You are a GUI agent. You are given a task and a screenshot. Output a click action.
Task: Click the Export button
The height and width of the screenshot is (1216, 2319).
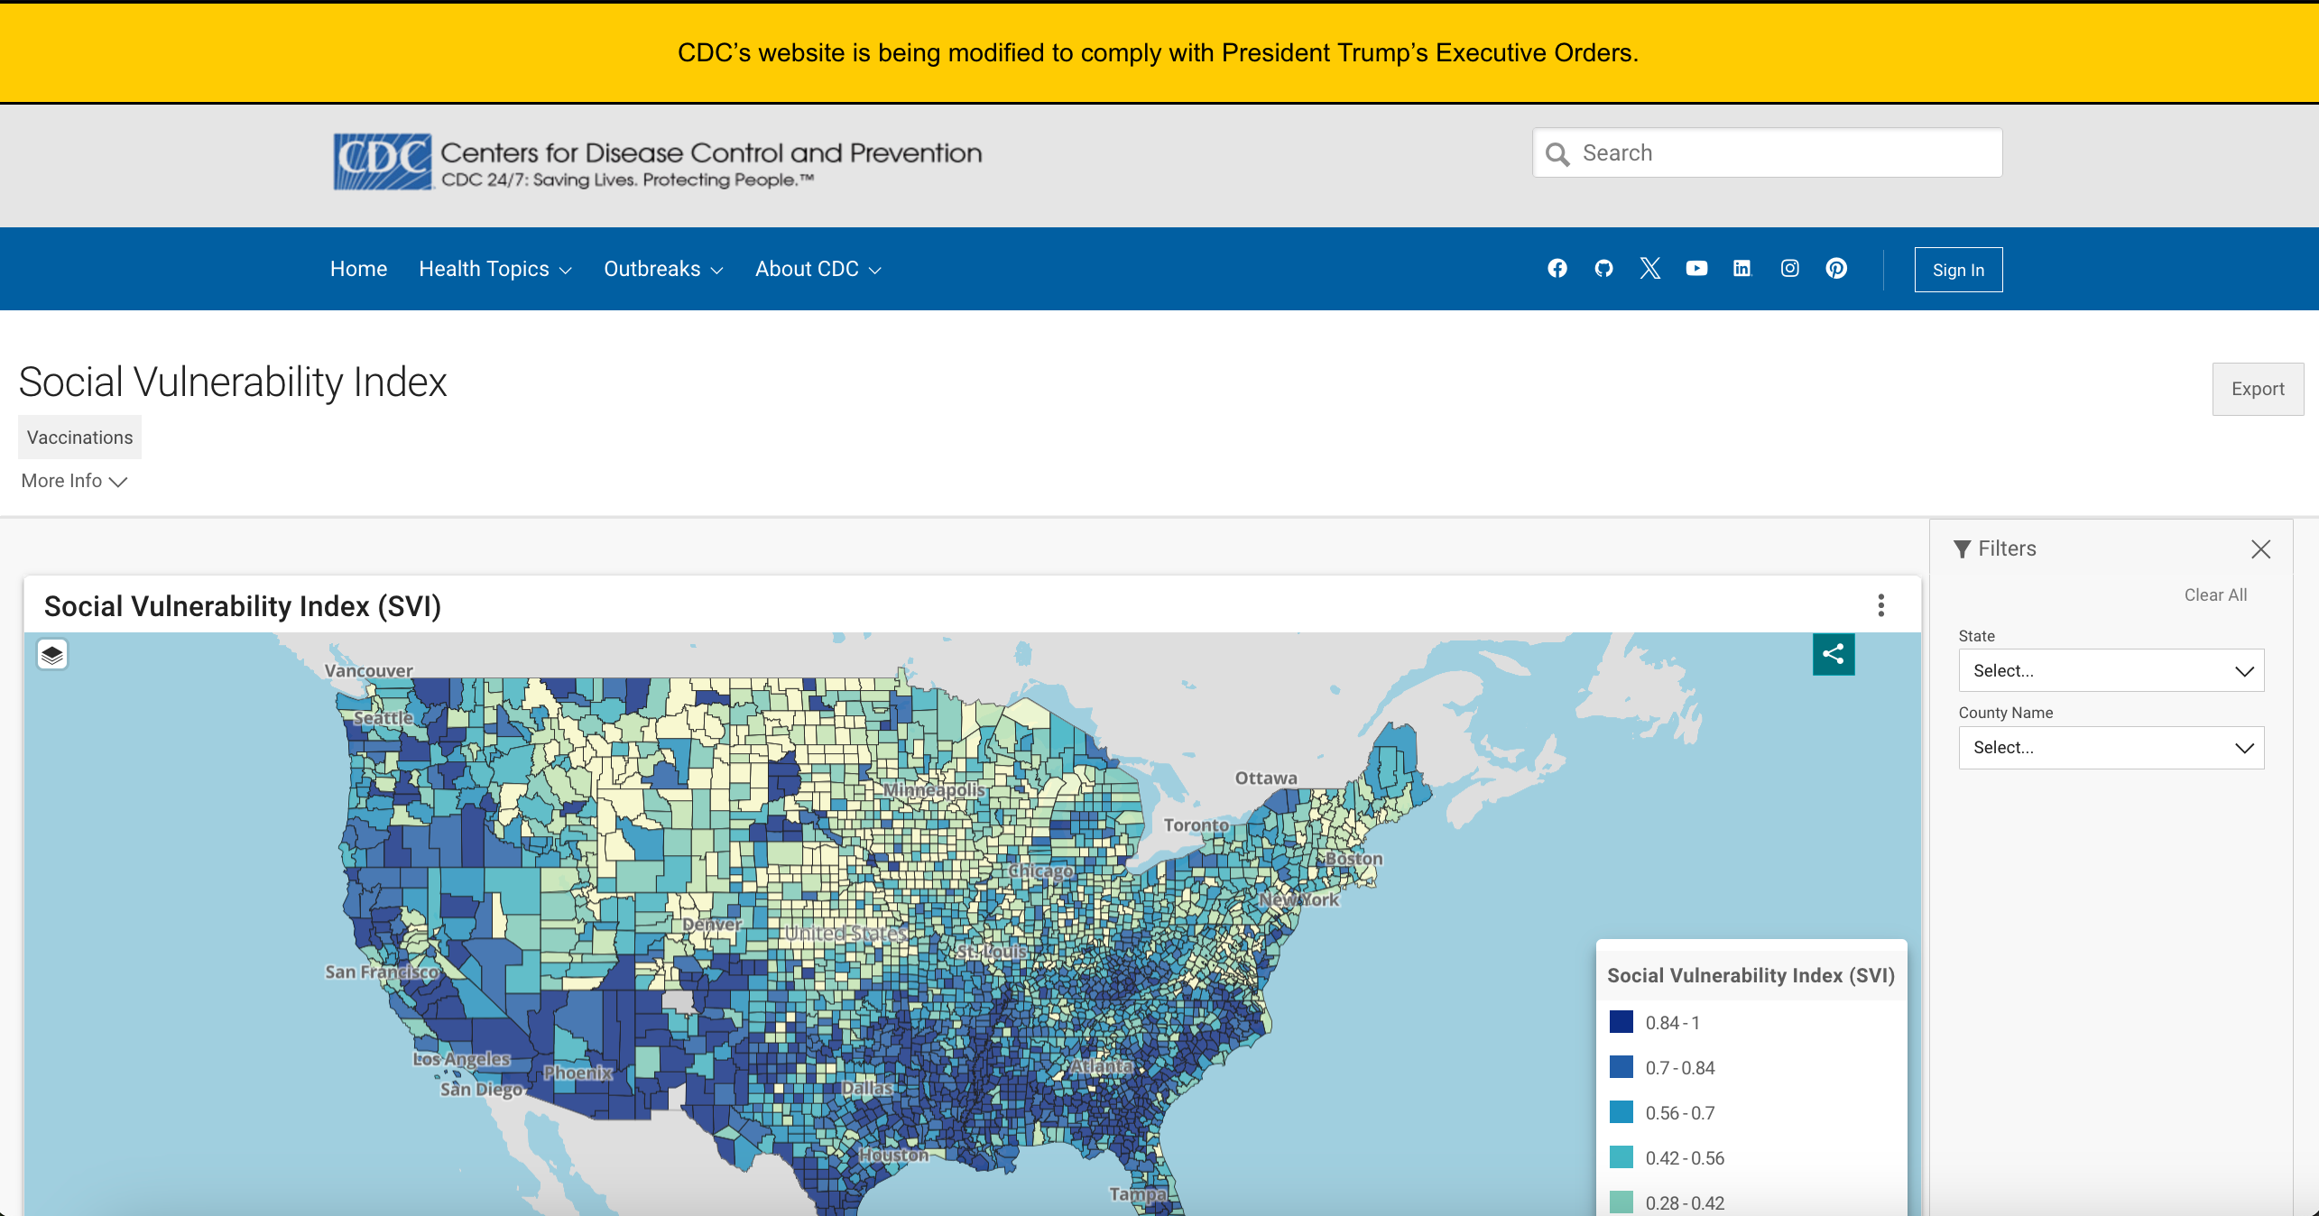(x=2258, y=389)
